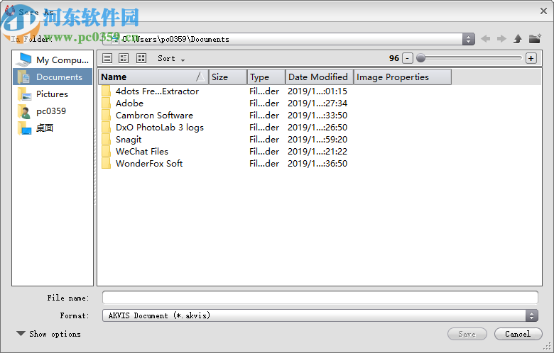Go back to previous folder arrow
The height and width of the screenshot is (353, 554).
(485, 39)
